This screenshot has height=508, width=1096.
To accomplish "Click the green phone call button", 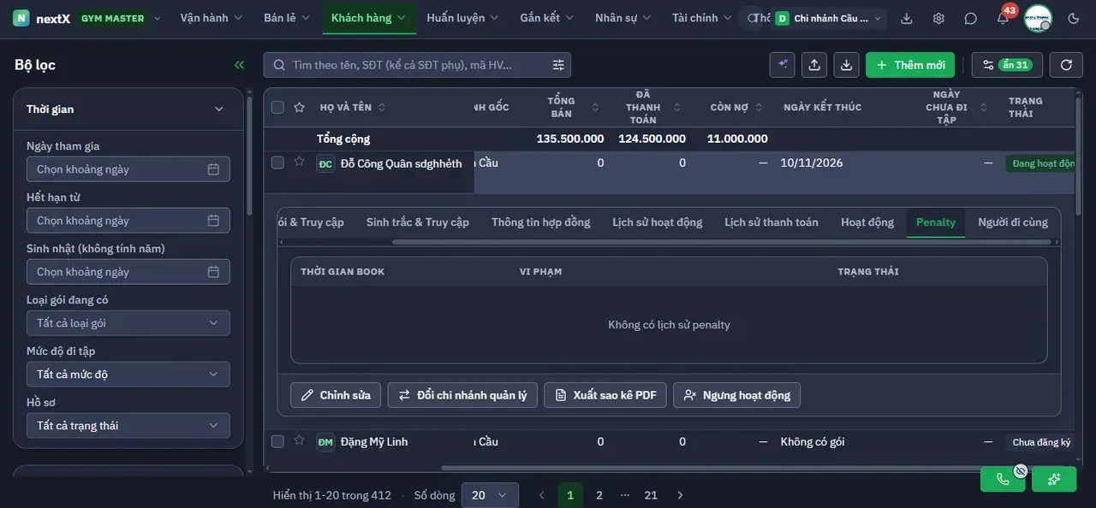I will (1003, 479).
